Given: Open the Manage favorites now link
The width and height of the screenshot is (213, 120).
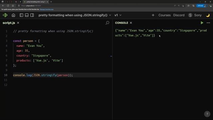Looking at the screenshot, I should [x=47, y=9].
